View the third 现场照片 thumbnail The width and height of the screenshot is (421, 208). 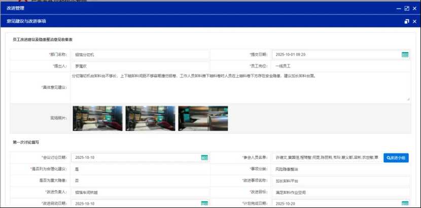click(203, 118)
